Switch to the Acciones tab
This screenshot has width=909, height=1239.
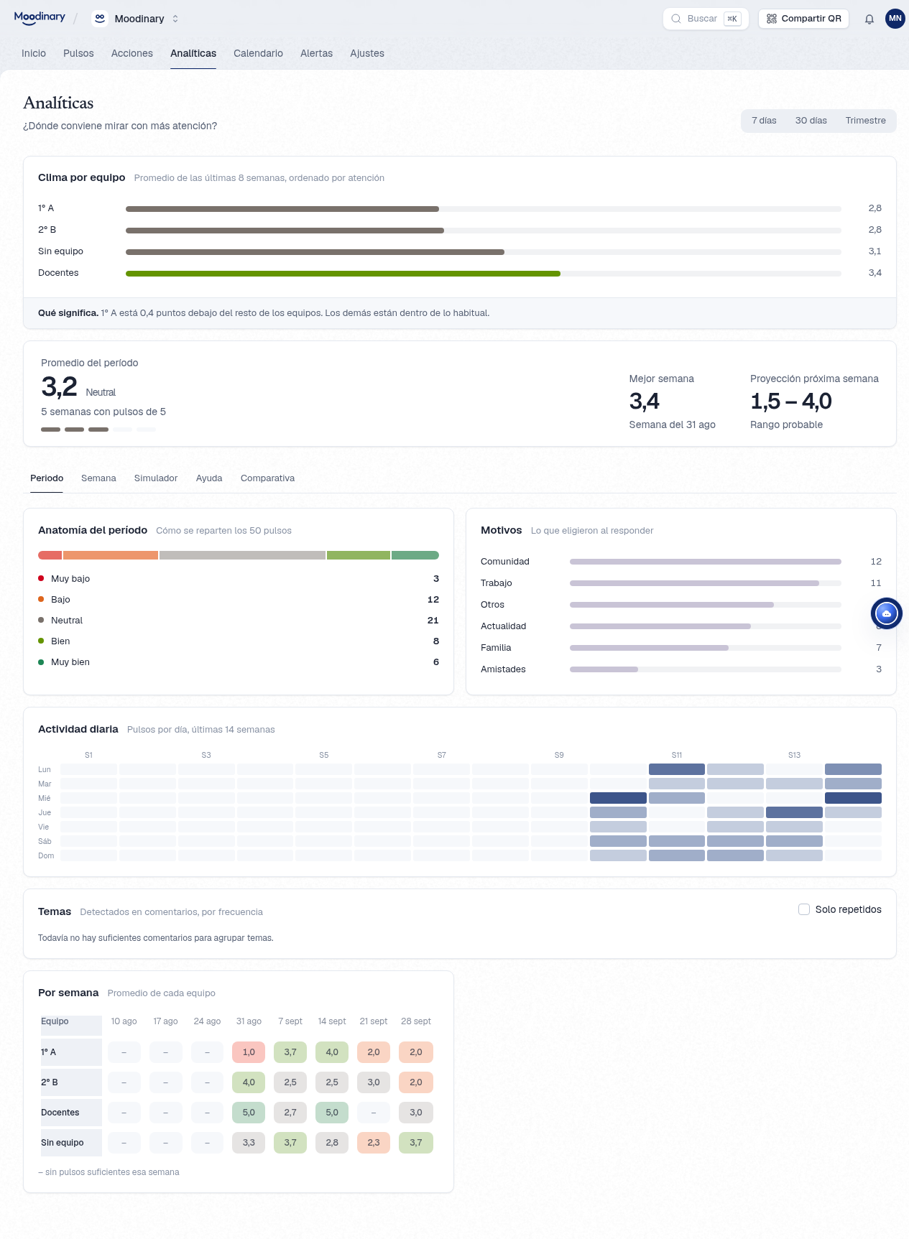tap(132, 53)
